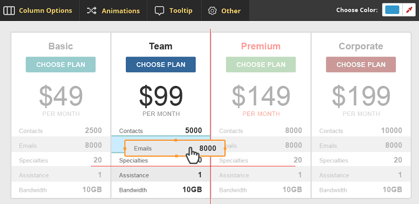Screen dimensions: 419x204
Task: Click the red eyedropper color picker icon
Action: pyautogui.click(x=409, y=10)
